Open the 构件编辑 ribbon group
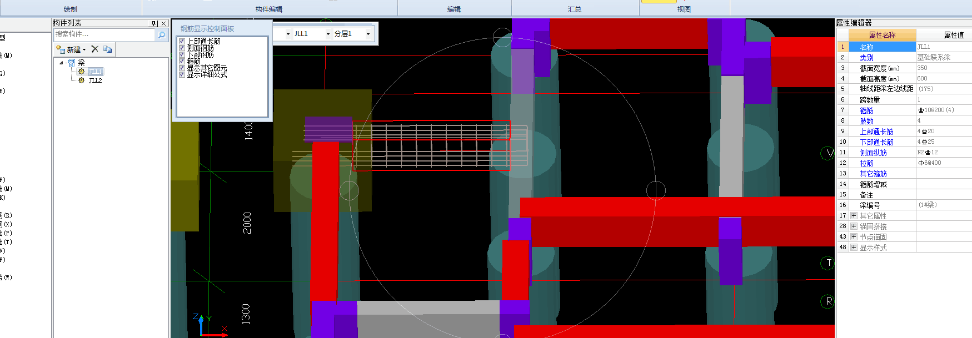This screenshot has width=972, height=338. point(269,9)
